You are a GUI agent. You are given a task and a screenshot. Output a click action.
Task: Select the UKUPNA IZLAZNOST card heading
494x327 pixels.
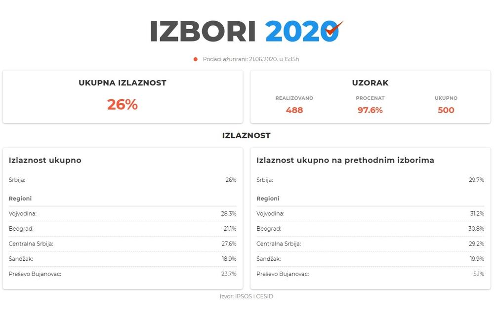point(123,83)
